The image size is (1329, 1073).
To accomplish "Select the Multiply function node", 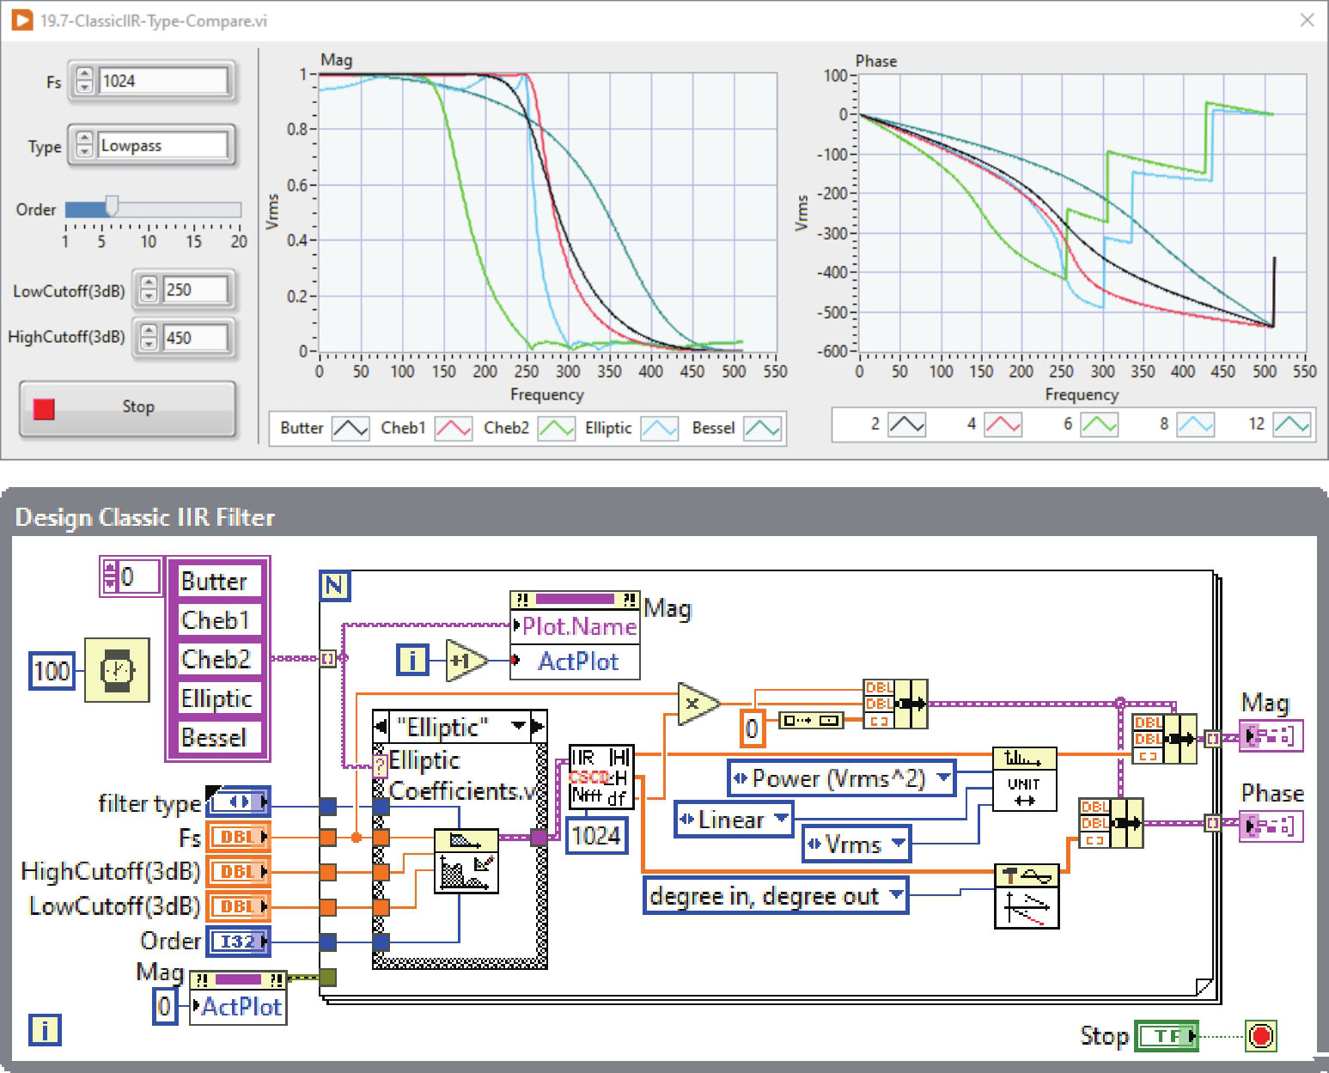I will [x=695, y=704].
